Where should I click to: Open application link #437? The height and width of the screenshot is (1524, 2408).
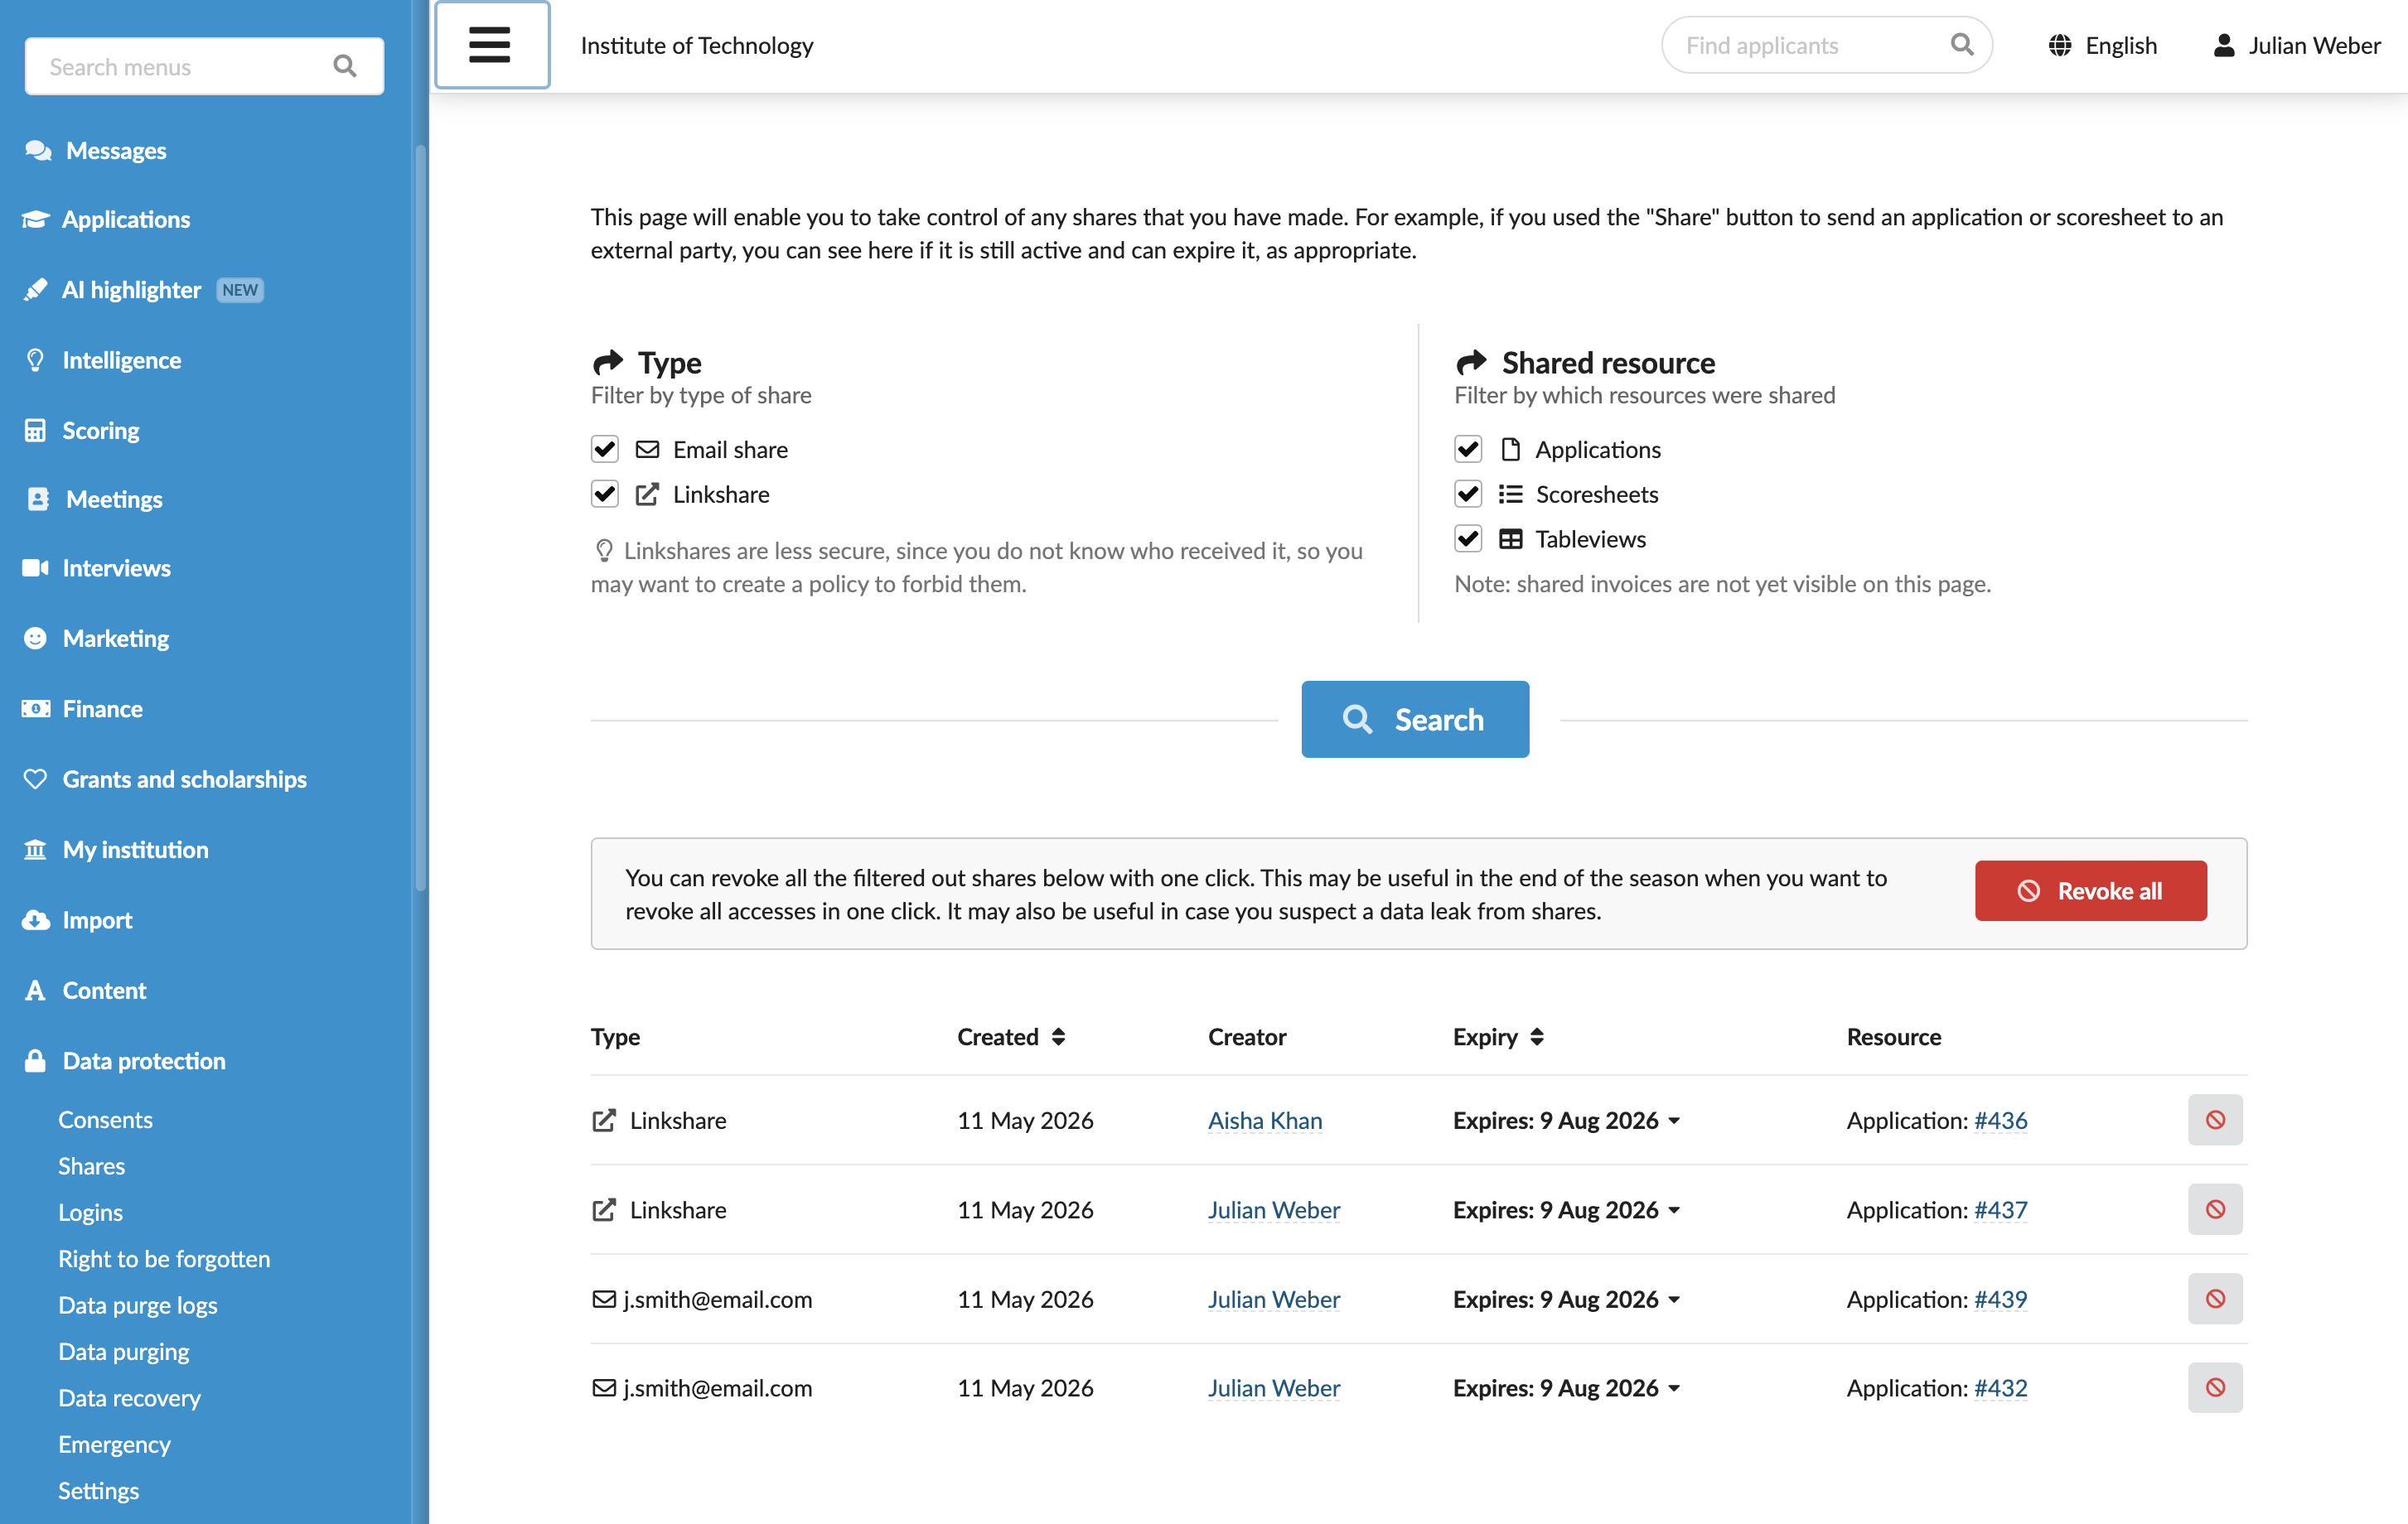point(2001,1209)
